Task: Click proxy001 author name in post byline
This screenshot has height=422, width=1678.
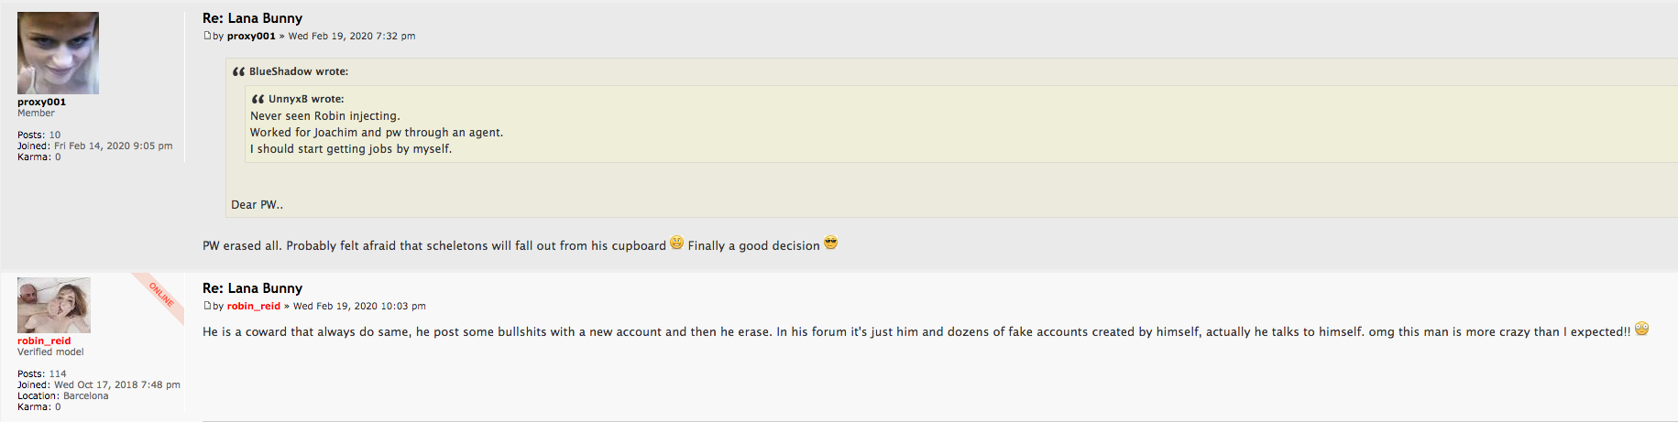Action: pos(251,37)
